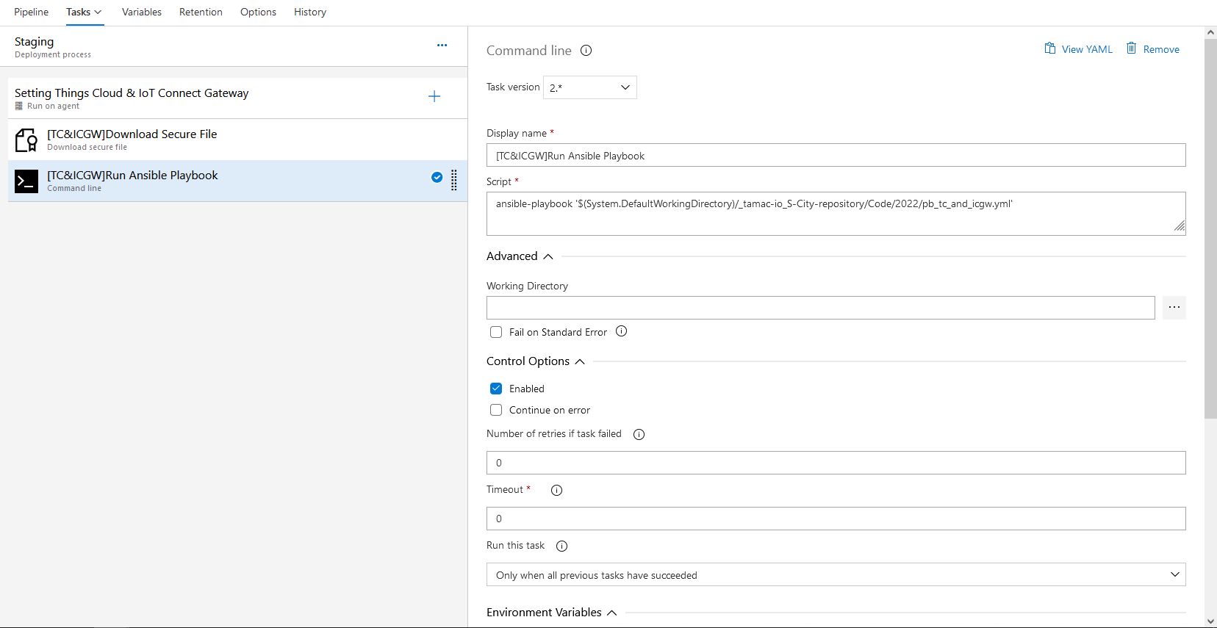The image size is (1217, 628).
Task: Click the Command line info icon
Action: point(586,51)
